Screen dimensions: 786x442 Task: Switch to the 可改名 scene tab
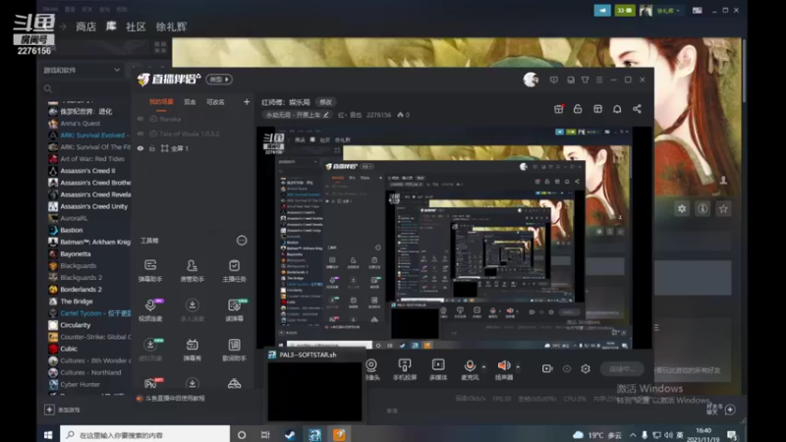coord(215,102)
